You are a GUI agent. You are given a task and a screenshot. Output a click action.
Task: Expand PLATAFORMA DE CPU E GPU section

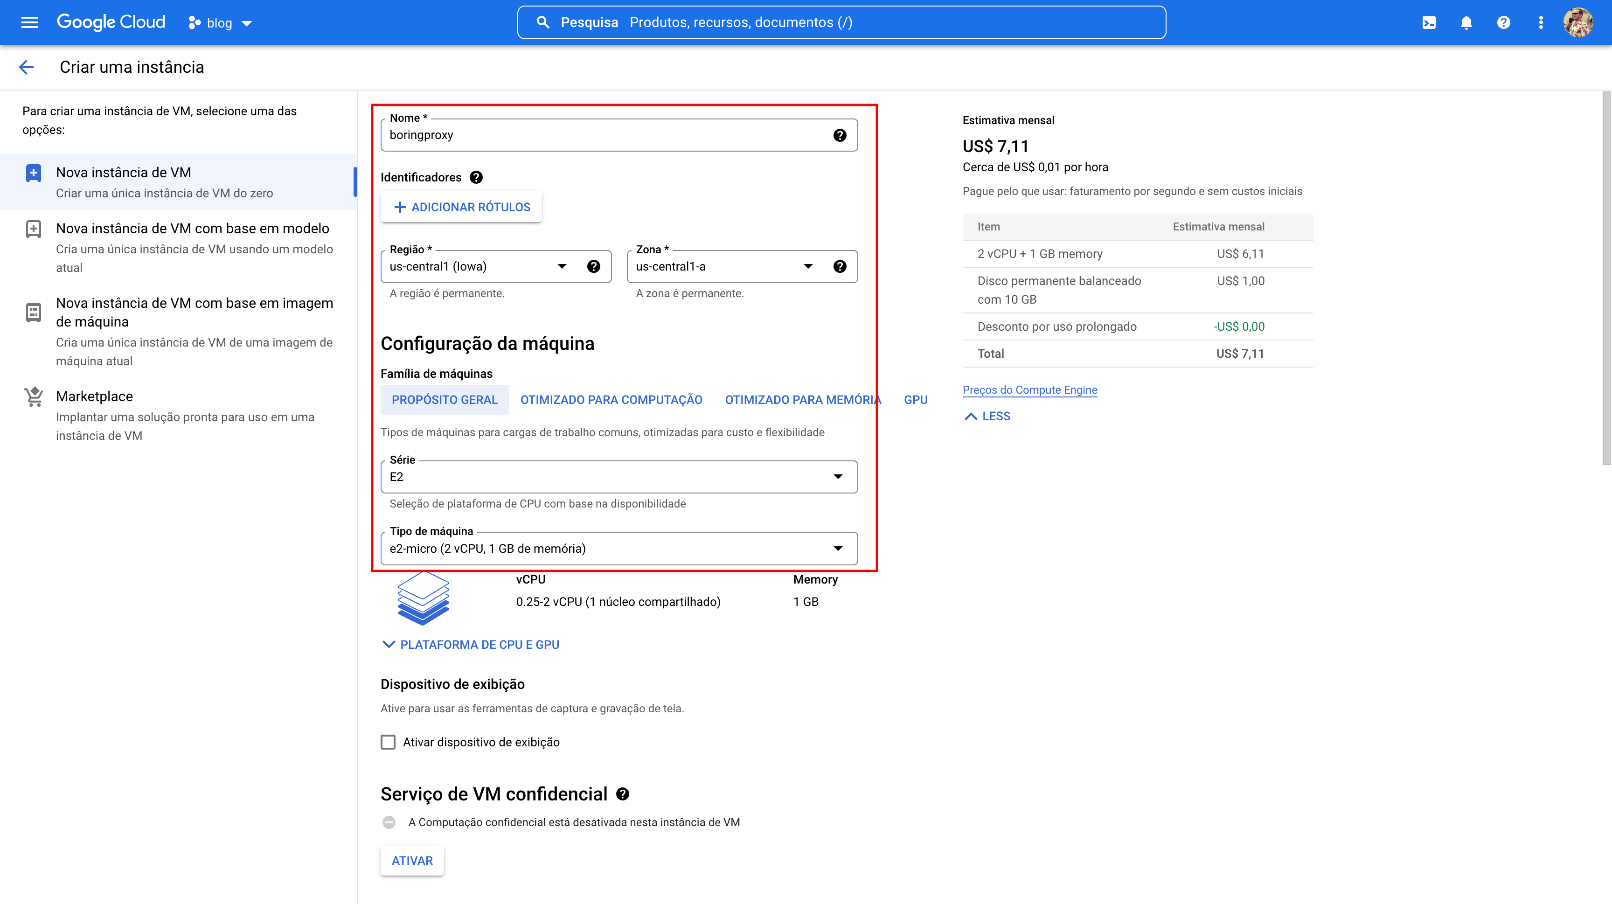(471, 644)
